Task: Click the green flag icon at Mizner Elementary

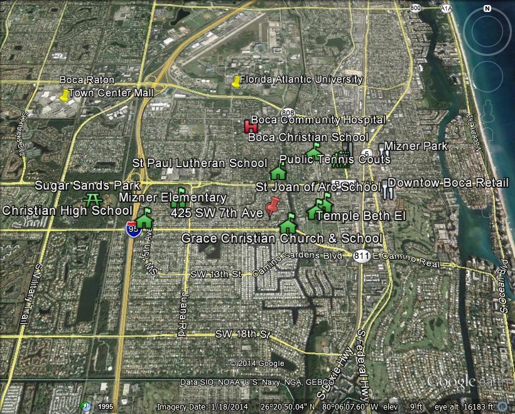Action: click(x=179, y=197)
